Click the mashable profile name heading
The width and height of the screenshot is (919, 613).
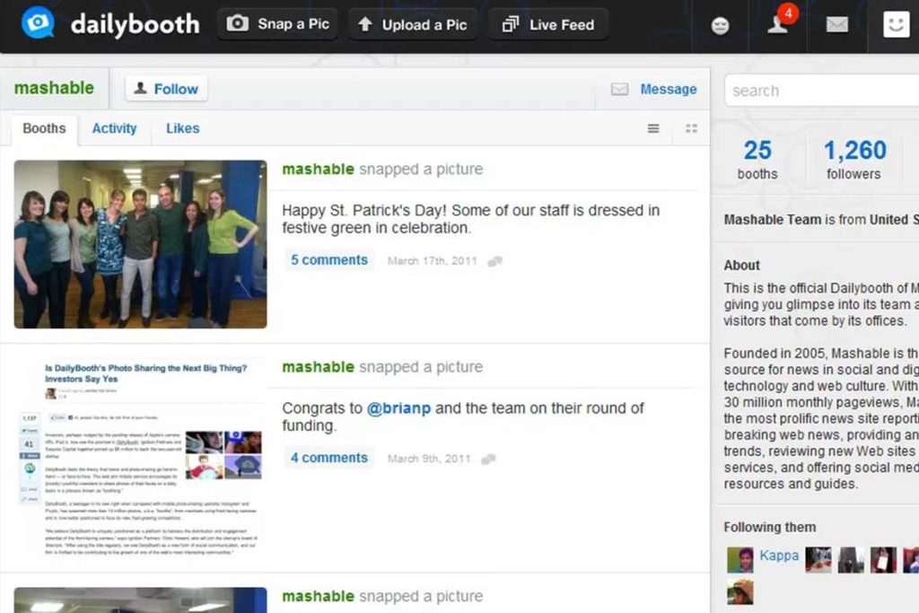tap(54, 88)
